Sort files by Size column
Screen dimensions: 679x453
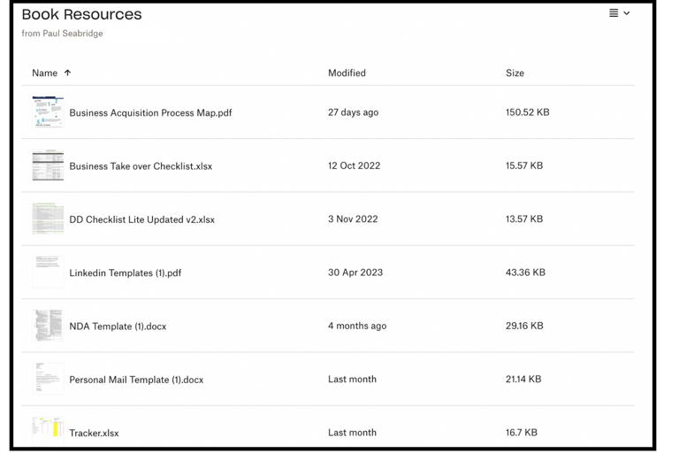coord(515,73)
